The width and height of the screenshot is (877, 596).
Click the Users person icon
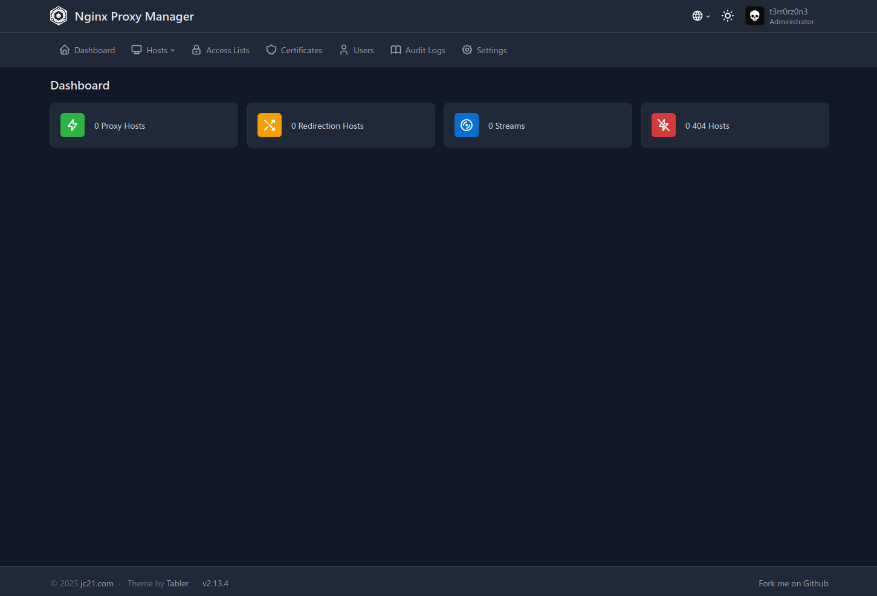(343, 50)
